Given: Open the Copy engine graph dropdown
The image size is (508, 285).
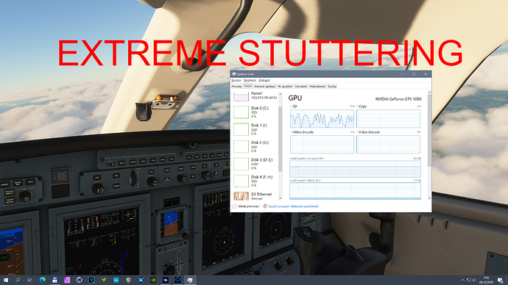Looking at the screenshot, I should point(361,107).
